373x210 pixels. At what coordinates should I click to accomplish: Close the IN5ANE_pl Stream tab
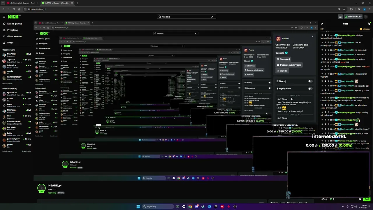(x=72, y=3)
